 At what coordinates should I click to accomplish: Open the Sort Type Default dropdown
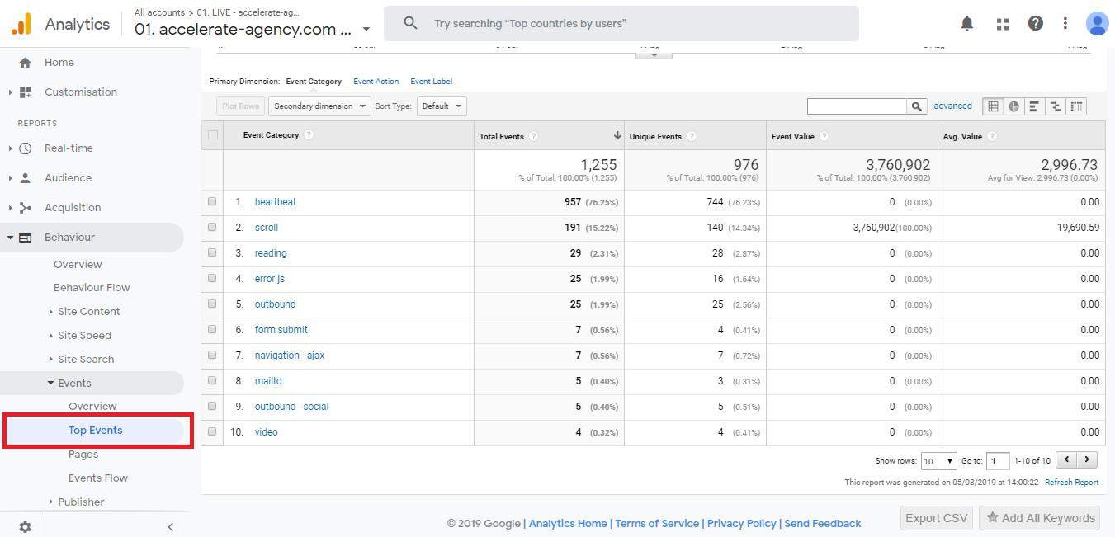tap(442, 106)
